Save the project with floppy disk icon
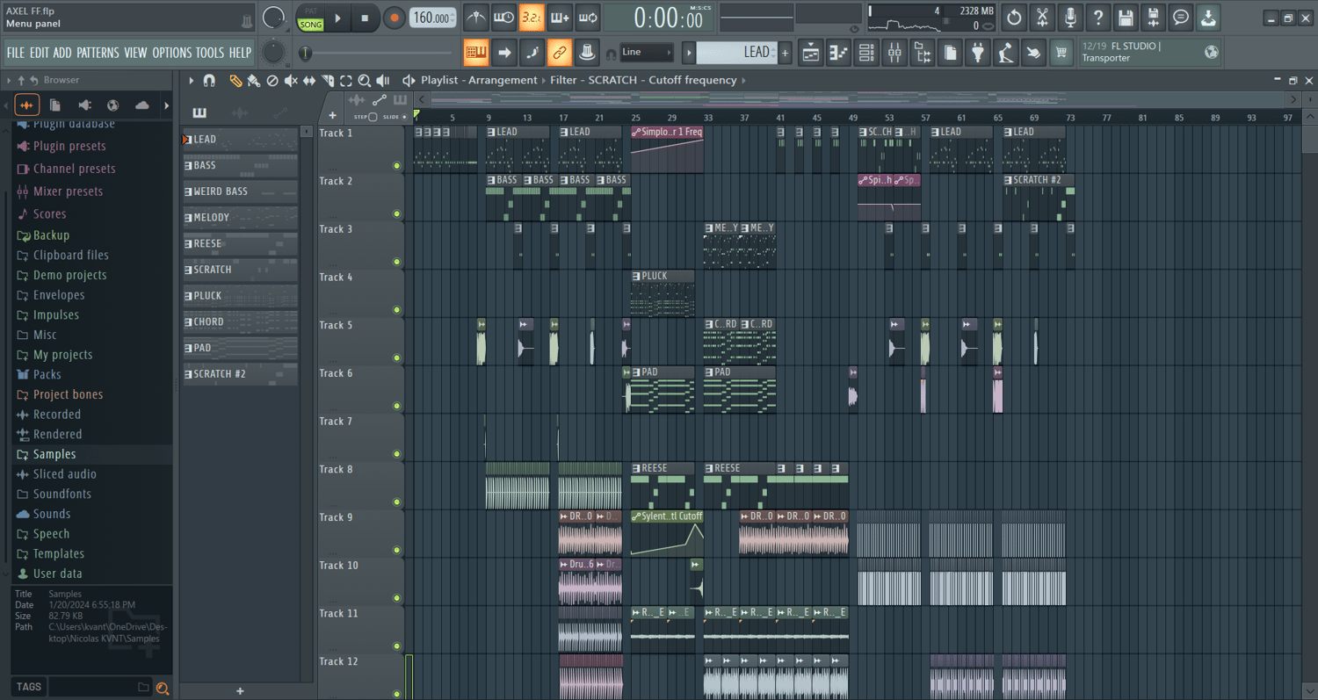Screen dimensions: 1318x700 point(1126,17)
